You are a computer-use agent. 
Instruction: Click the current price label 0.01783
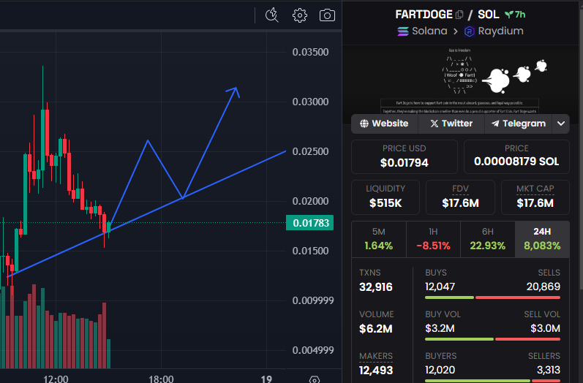coord(309,223)
